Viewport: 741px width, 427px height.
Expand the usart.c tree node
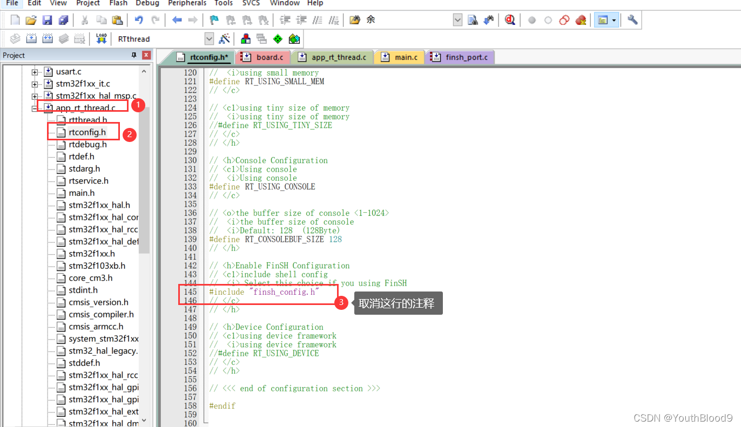tap(35, 72)
